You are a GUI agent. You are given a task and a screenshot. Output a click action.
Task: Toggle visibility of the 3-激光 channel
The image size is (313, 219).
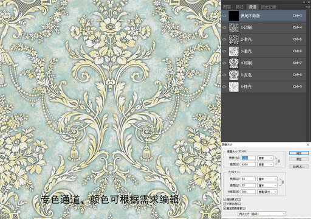[x=224, y=51]
